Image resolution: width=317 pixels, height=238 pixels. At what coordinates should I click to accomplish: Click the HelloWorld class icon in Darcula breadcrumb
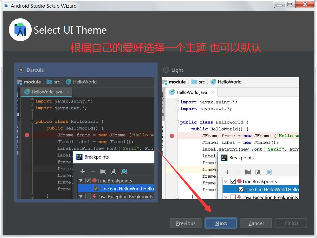click(x=68, y=82)
